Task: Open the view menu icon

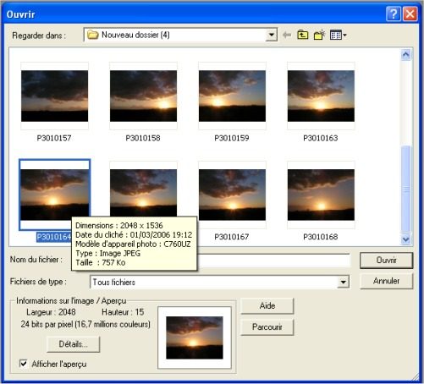Action: [338, 36]
